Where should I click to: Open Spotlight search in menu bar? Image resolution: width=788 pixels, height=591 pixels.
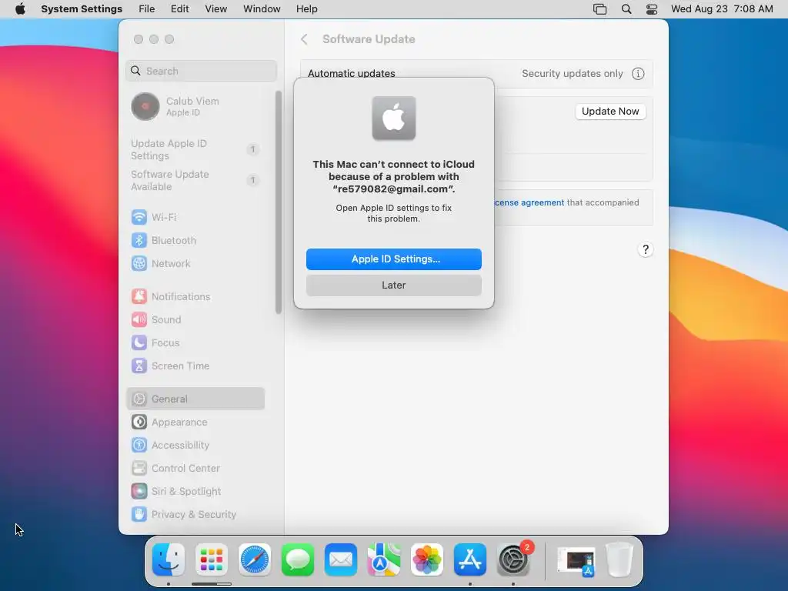pyautogui.click(x=626, y=9)
